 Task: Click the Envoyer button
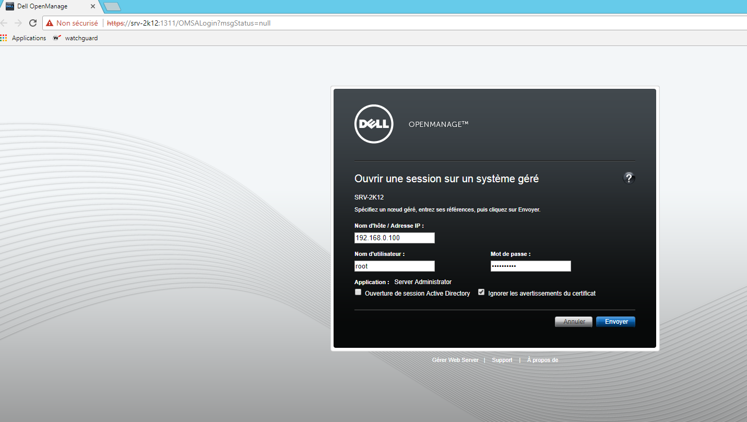click(x=616, y=322)
